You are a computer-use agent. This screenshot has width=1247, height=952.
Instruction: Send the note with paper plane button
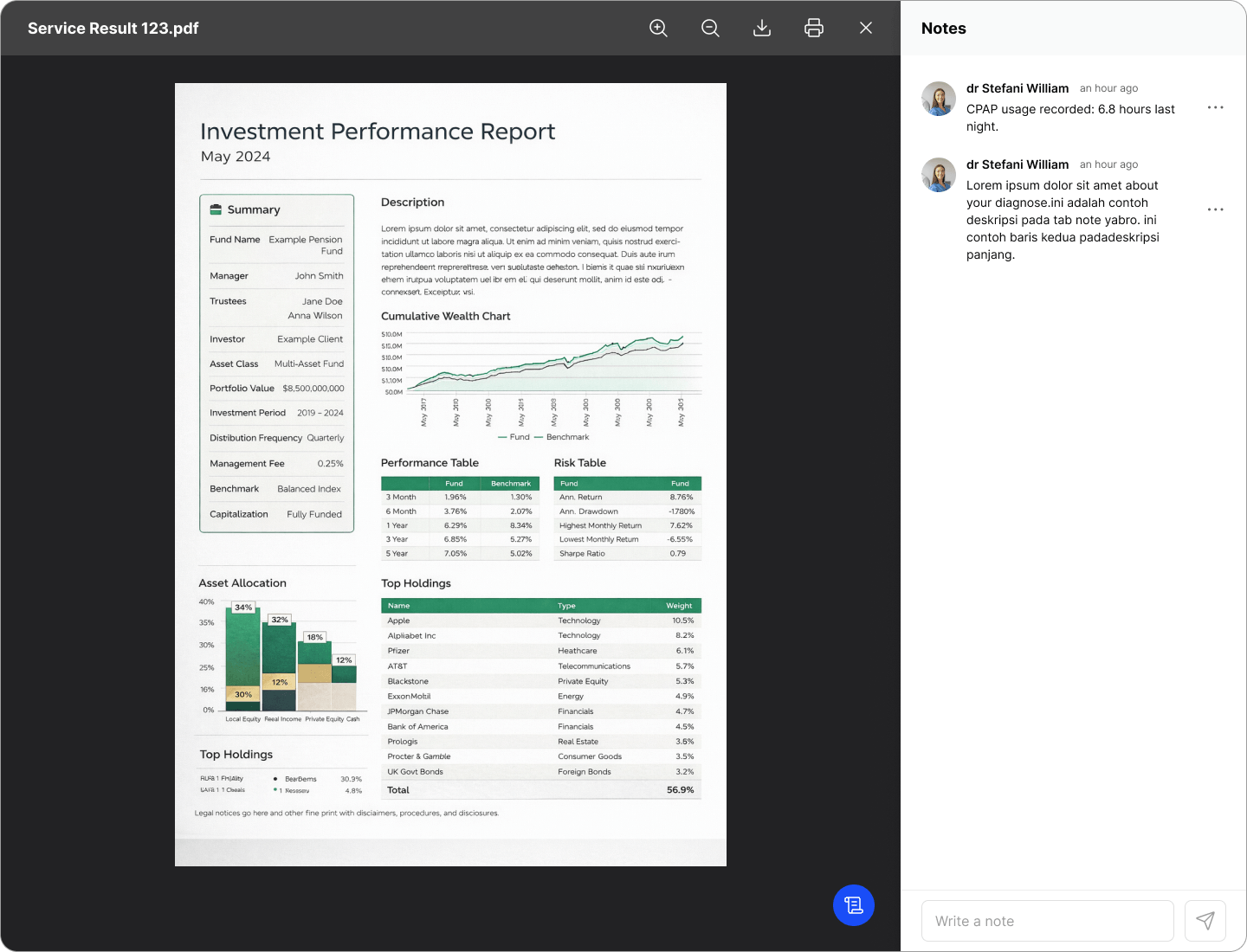click(x=1205, y=921)
